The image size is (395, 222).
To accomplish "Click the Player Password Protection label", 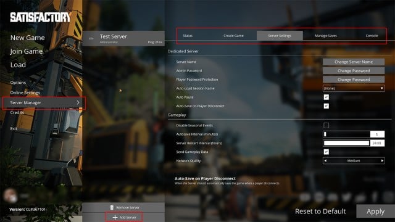I will [x=197, y=80].
